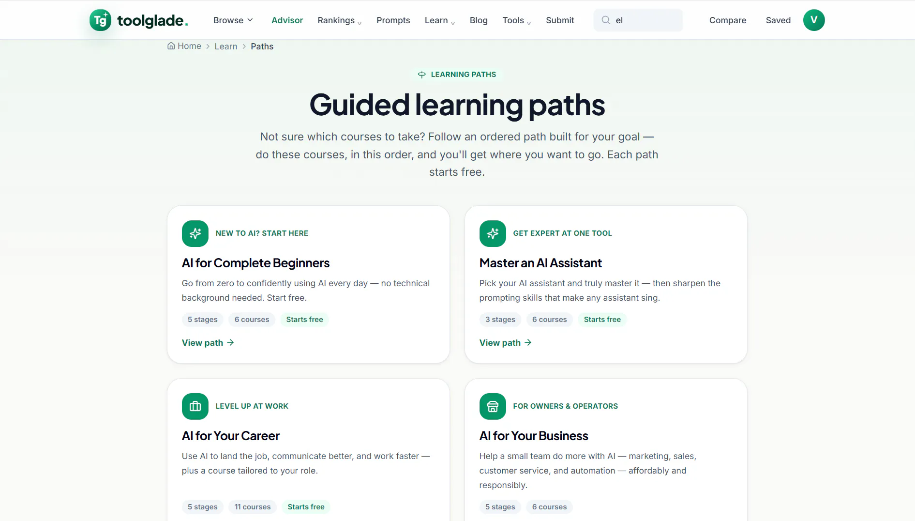Screen dimensions: 915x521
Task: Click the 'NEW TO AI? START HERE' label
Action: [x=262, y=233]
